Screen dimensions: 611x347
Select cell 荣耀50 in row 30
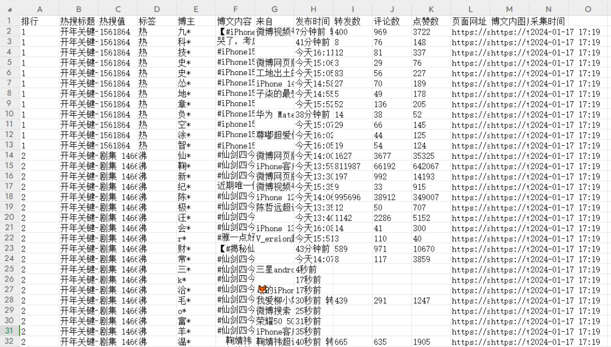pos(275,322)
